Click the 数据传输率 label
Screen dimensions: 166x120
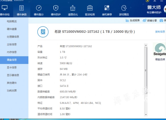pyautogui.click(x=43, y=92)
